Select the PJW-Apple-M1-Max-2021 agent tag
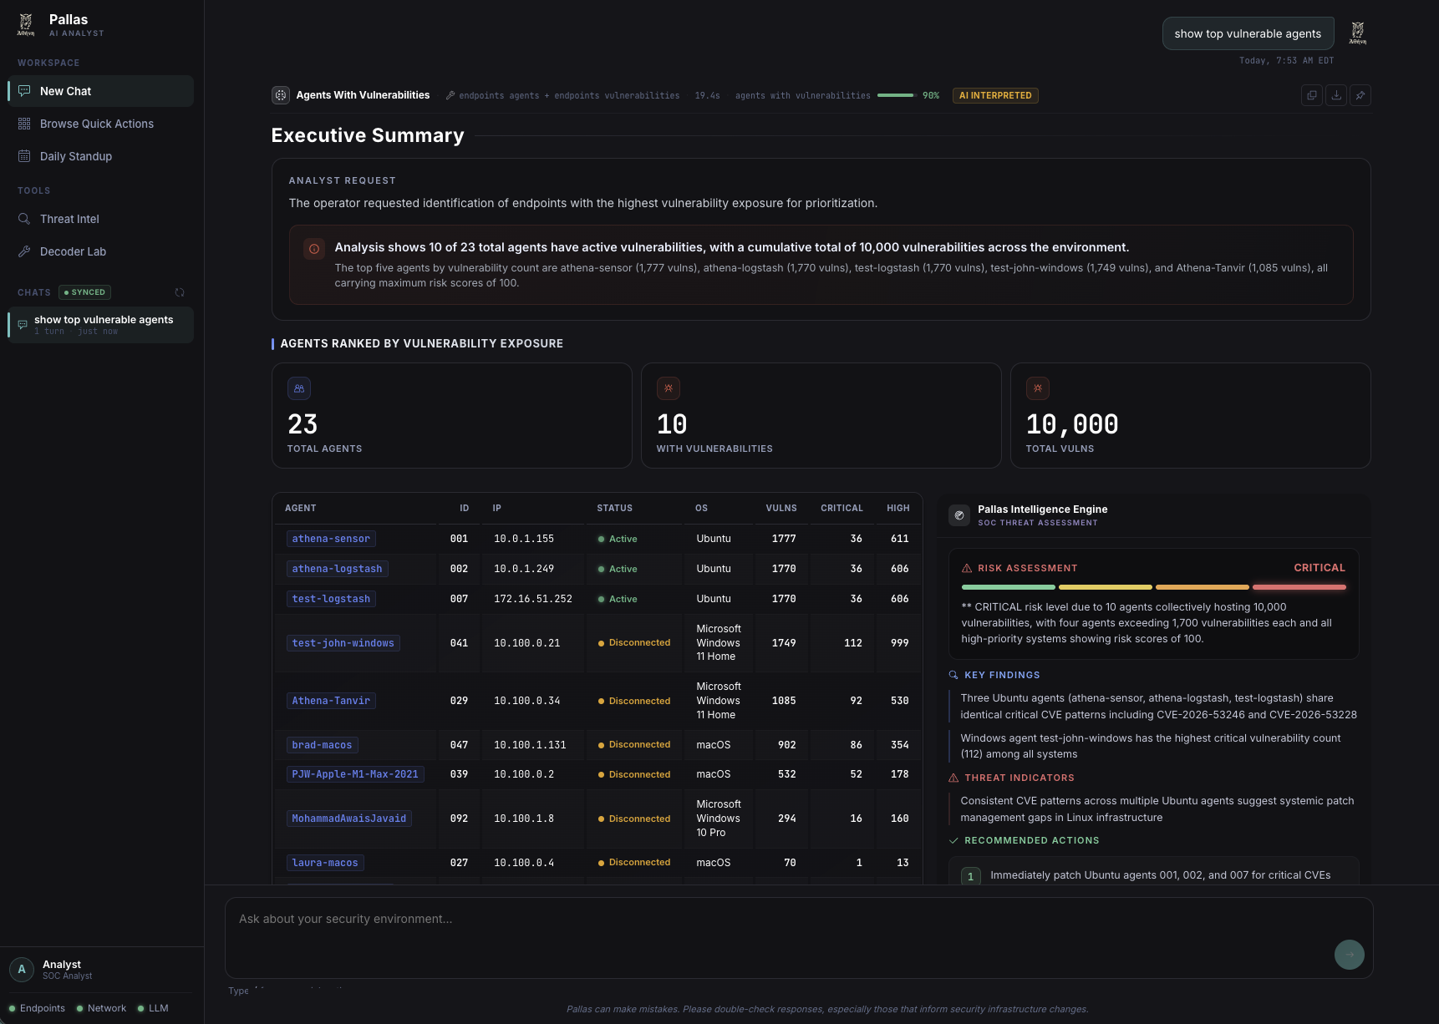This screenshot has width=1439, height=1024. 355,774
